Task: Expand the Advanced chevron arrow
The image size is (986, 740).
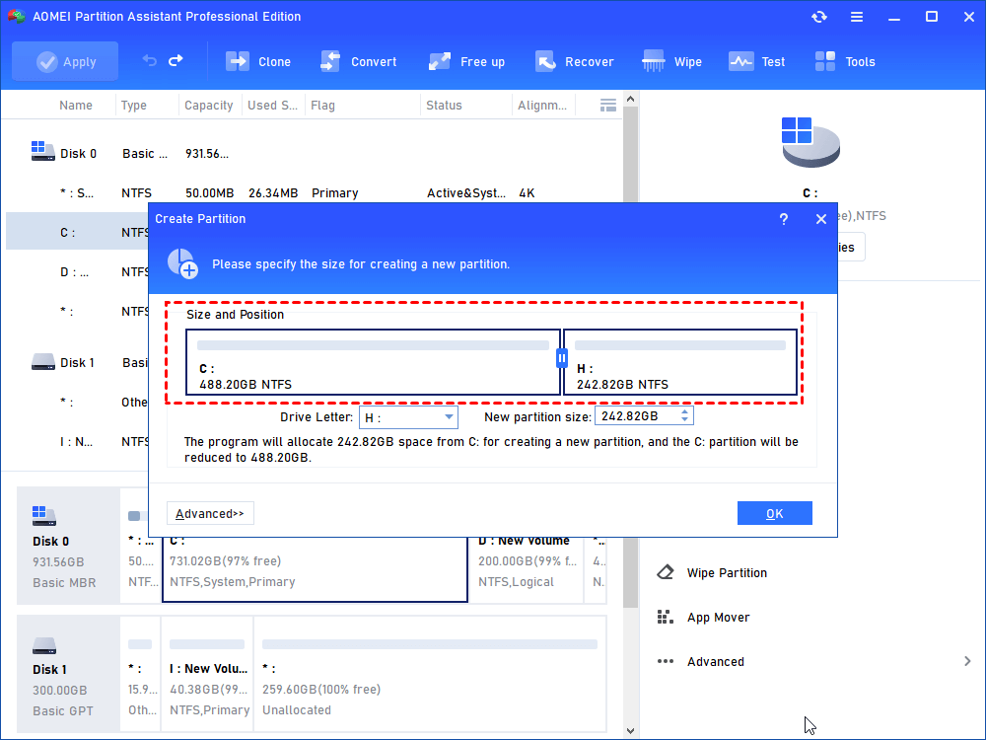Action: 967,661
